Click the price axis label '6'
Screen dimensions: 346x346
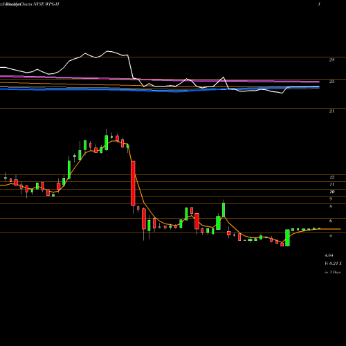(x=331, y=221)
